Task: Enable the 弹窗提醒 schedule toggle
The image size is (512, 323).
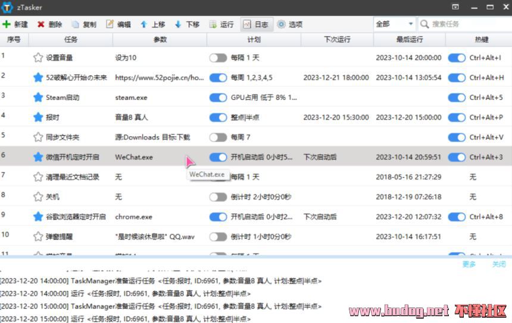Action: 218,237
